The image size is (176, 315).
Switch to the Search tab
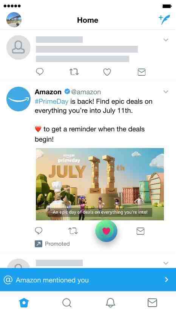click(x=67, y=303)
